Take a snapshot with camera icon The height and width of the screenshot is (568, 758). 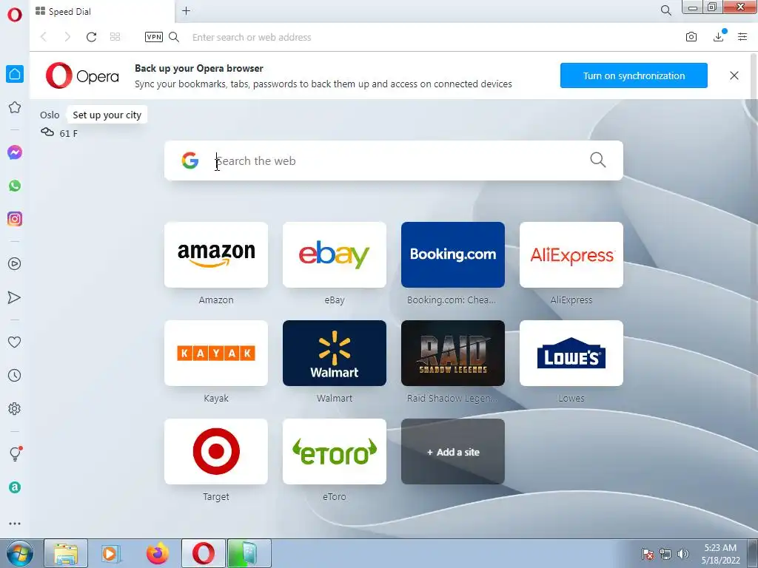tap(691, 37)
